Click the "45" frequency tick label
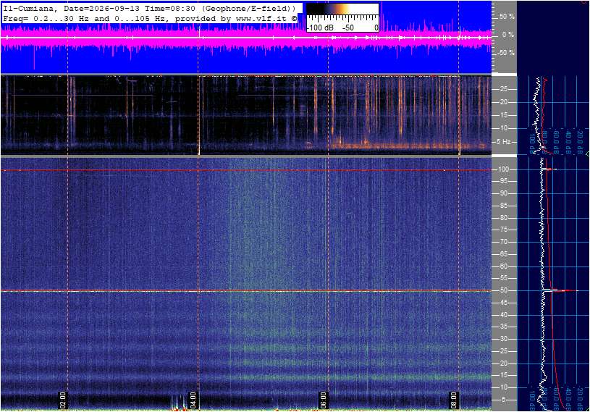Image resolution: width=590 pixels, height=412 pixels. click(x=504, y=303)
